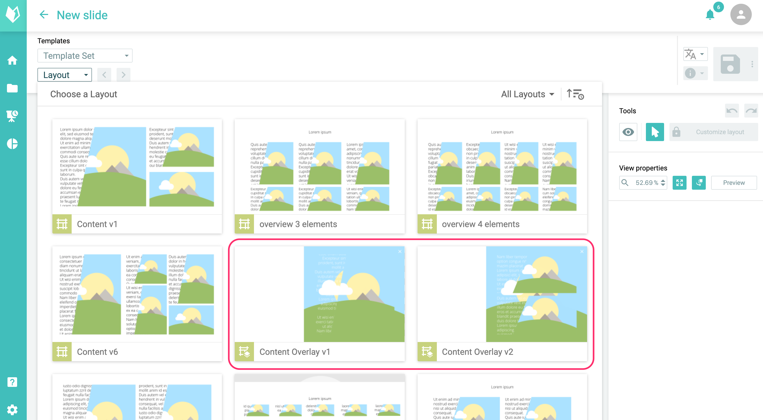
Task: Click the Templates label
Action: pyautogui.click(x=54, y=41)
